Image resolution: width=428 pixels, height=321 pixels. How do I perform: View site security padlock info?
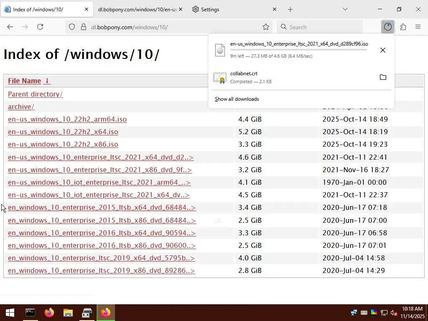click(84, 27)
